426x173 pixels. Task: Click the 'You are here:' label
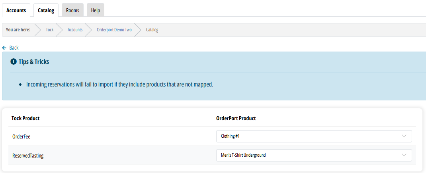tap(18, 30)
